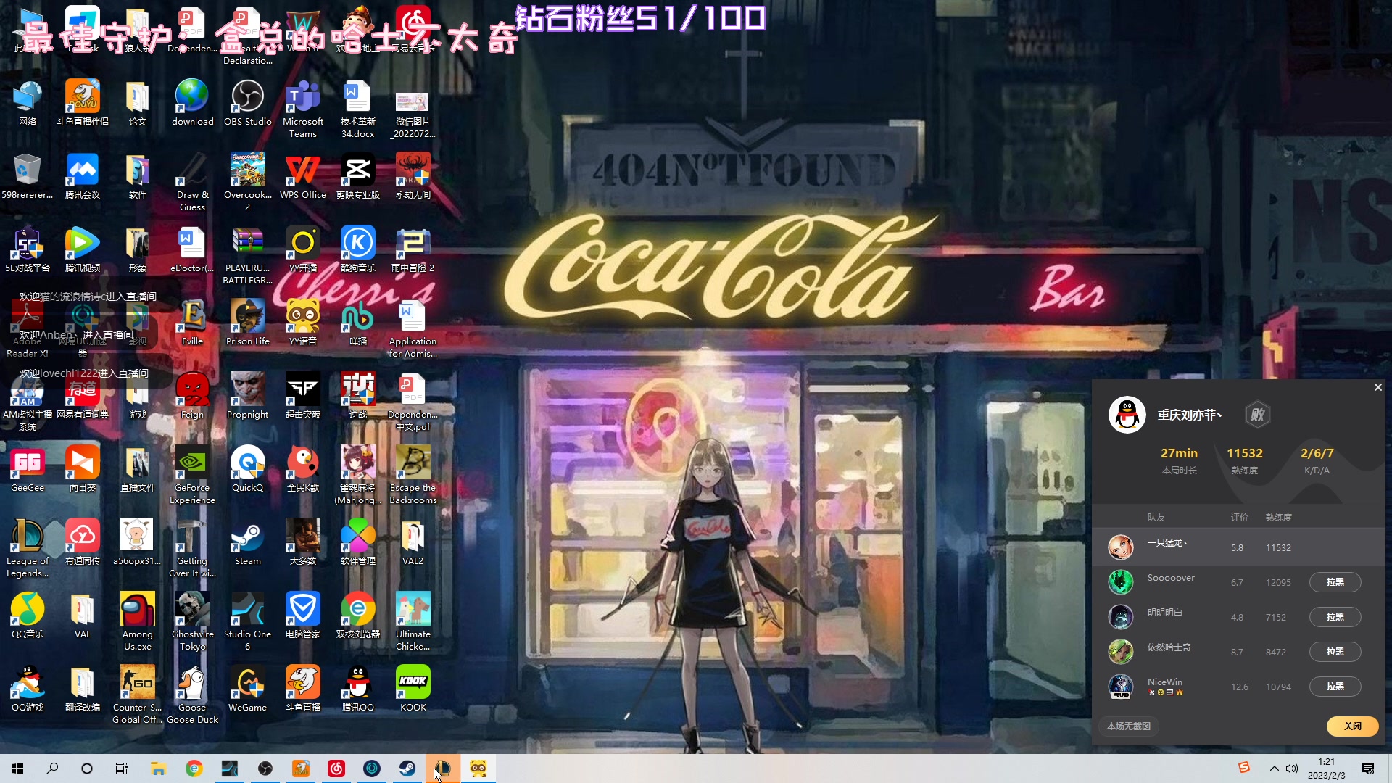Click the yellow 关闭 button
The width and height of the screenshot is (1392, 783).
point(1352,726)
